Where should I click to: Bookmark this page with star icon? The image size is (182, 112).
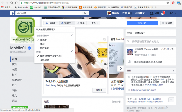point(168,3)
